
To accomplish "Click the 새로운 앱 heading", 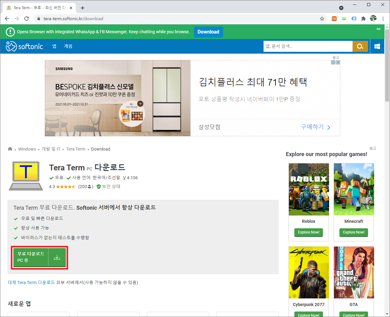I will pos(19,304).
